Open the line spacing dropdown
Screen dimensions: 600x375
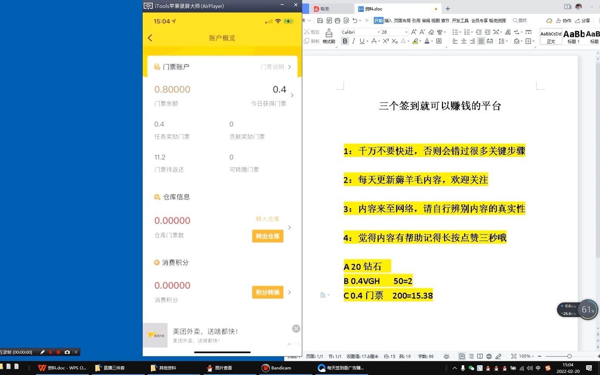pos(506,41)
